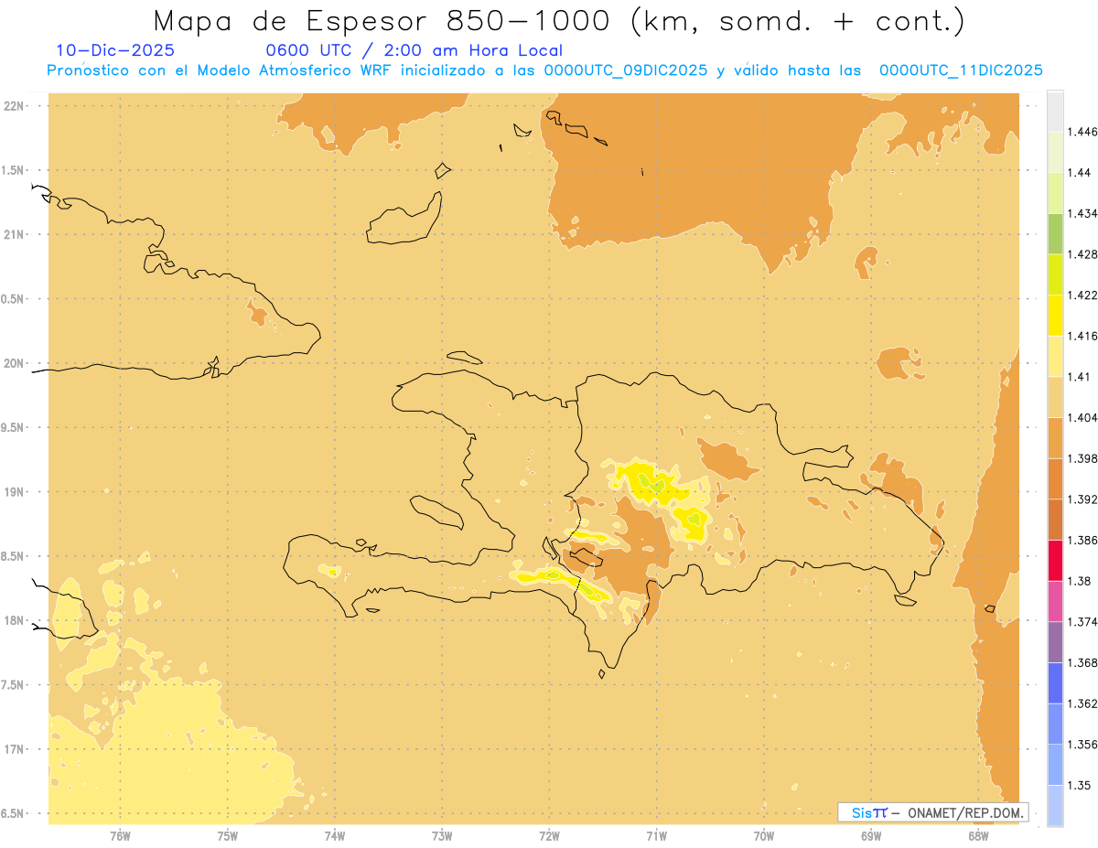Image resolution: width=1098 pixels, height=848 pixels.
Task: Click the '74W' longitude label
Action: [335, 835]
